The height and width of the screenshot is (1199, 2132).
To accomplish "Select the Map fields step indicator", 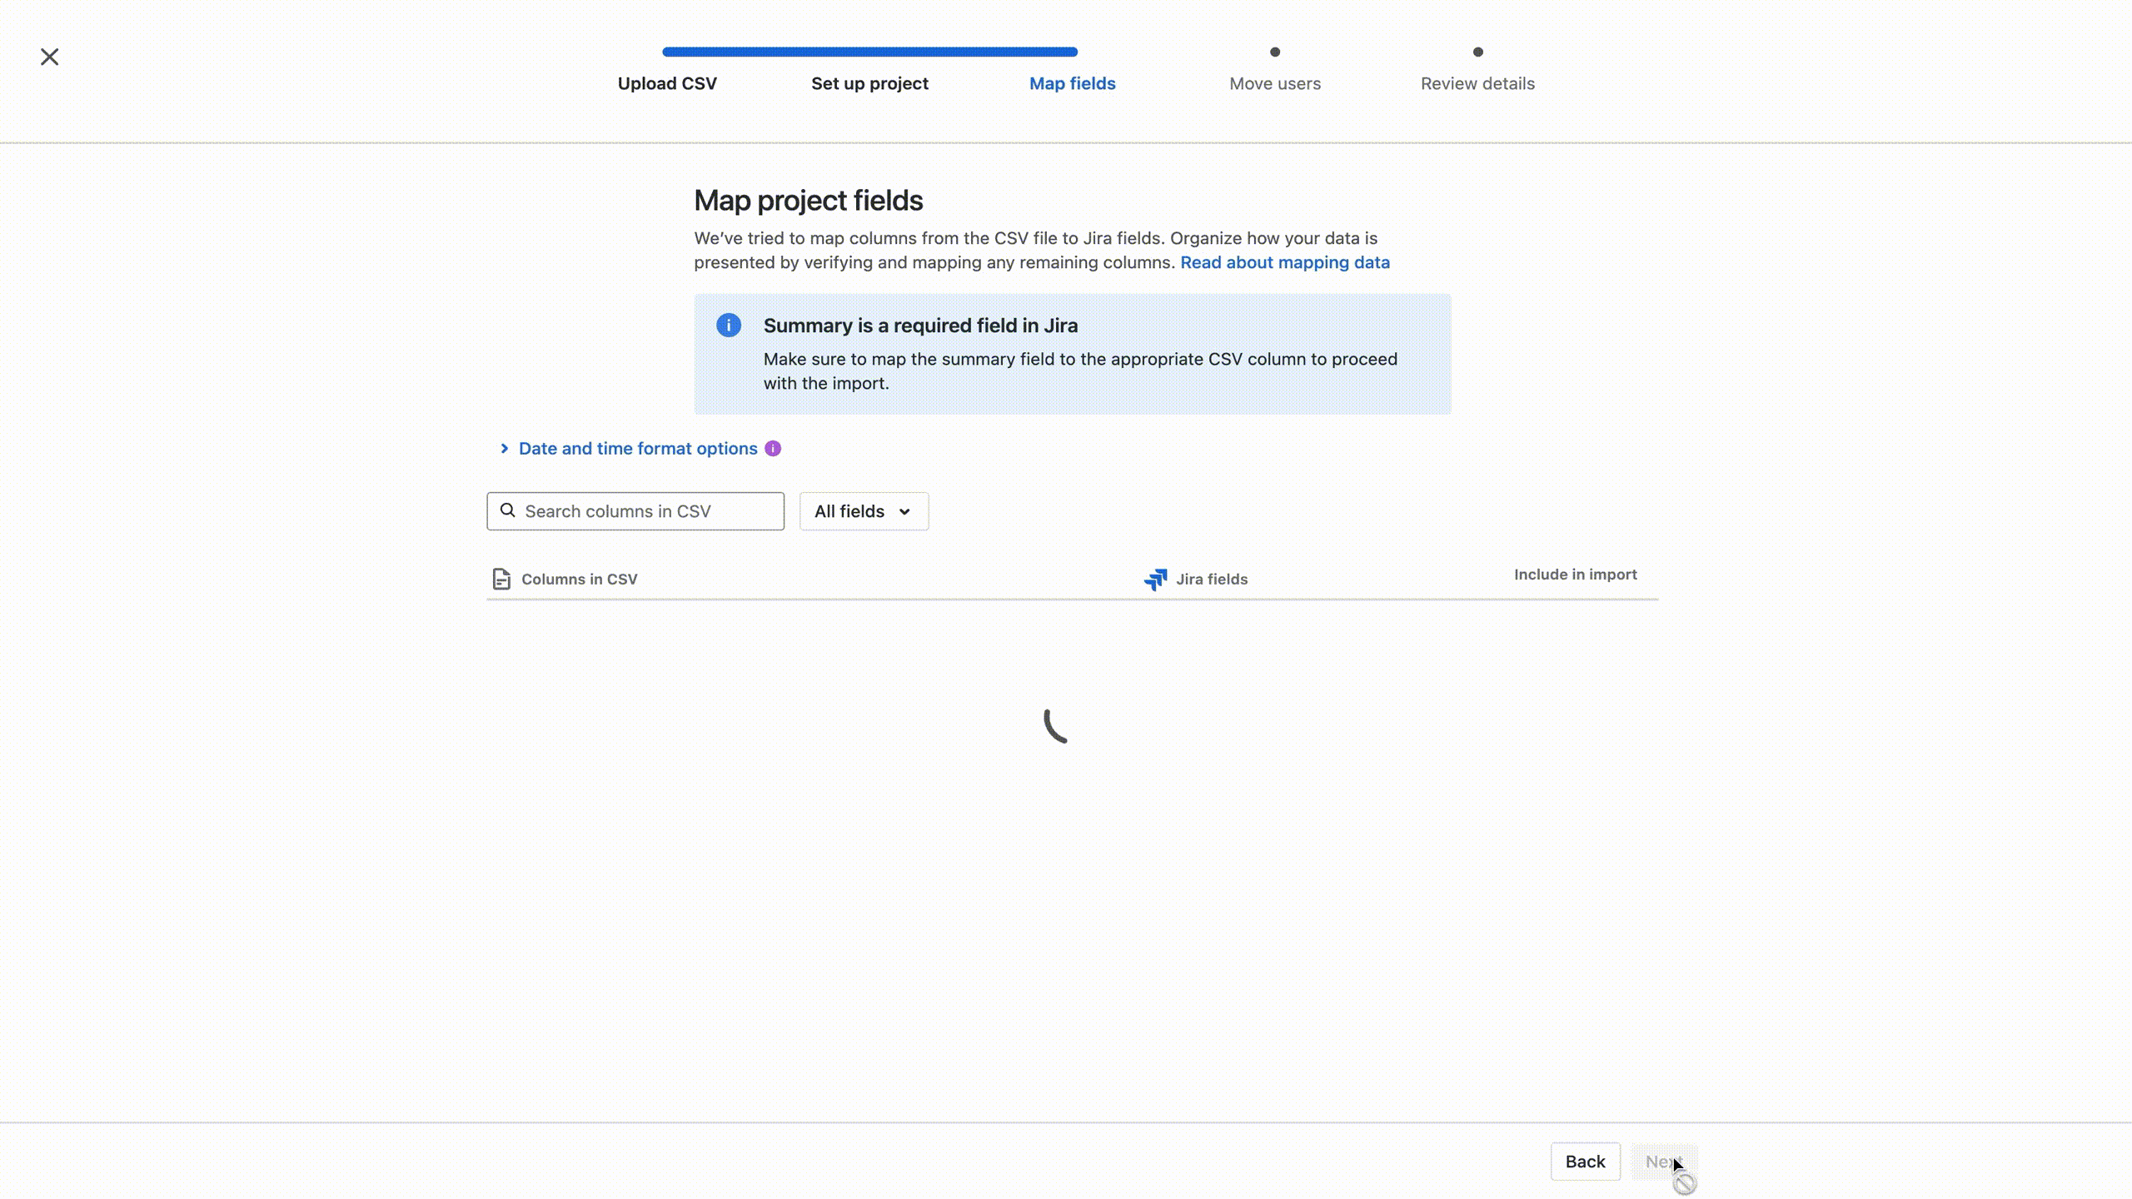I will [1072, 83].
